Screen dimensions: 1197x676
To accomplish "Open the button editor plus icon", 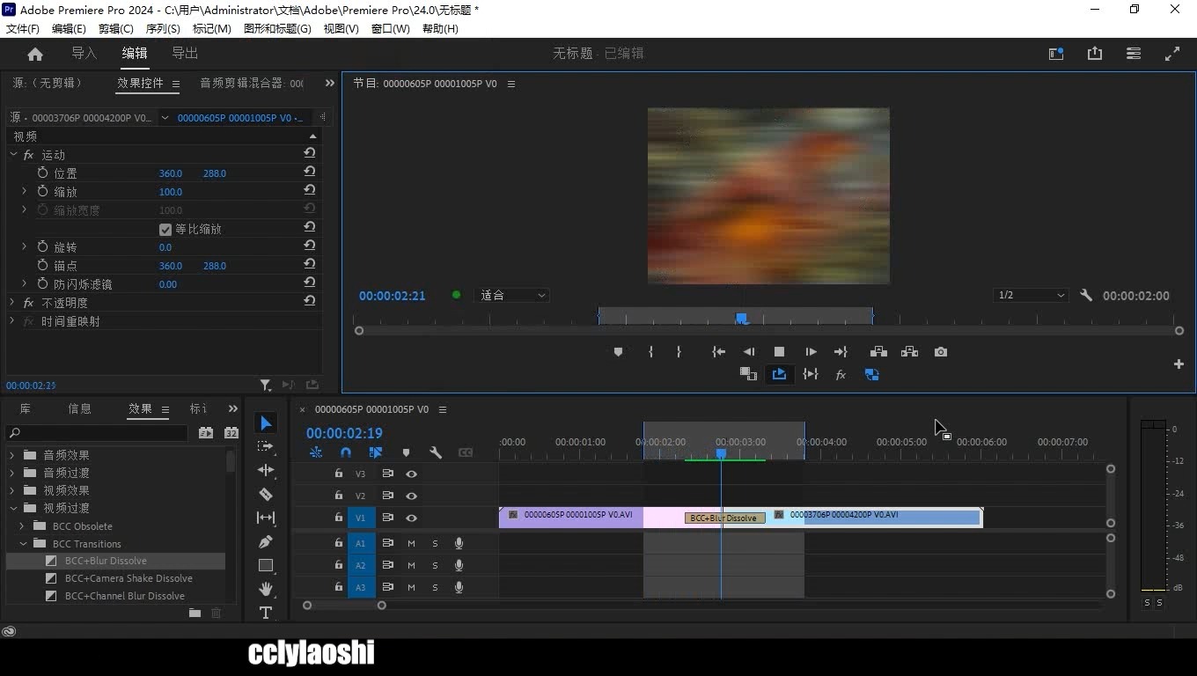I will pos(1179,364).
